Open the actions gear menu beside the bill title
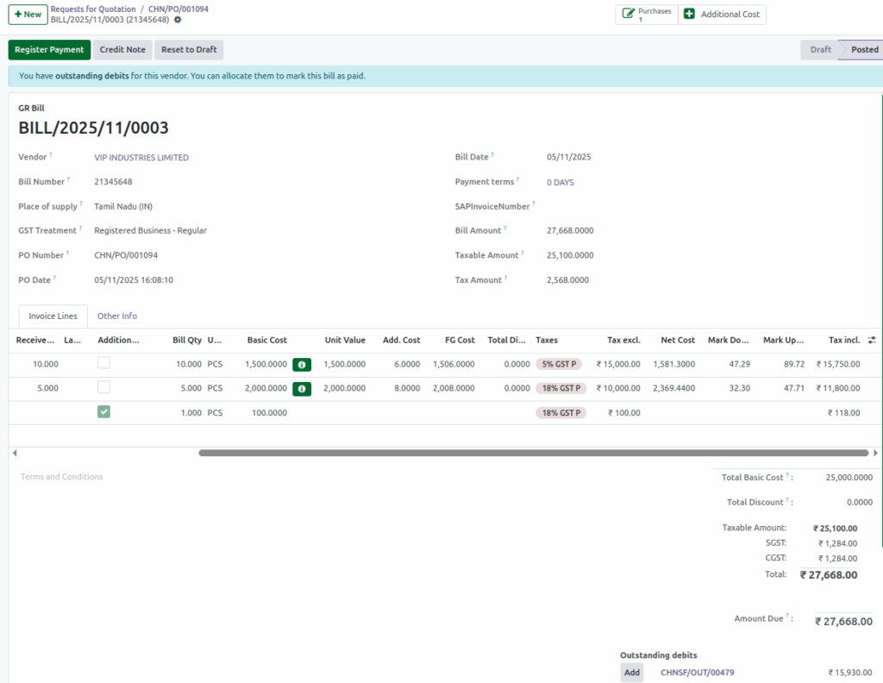 coord(178,19)
